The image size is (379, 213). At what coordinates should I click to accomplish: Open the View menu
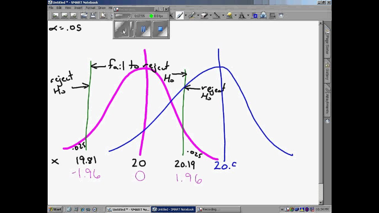pyautogui.click(x=68, y=8)
